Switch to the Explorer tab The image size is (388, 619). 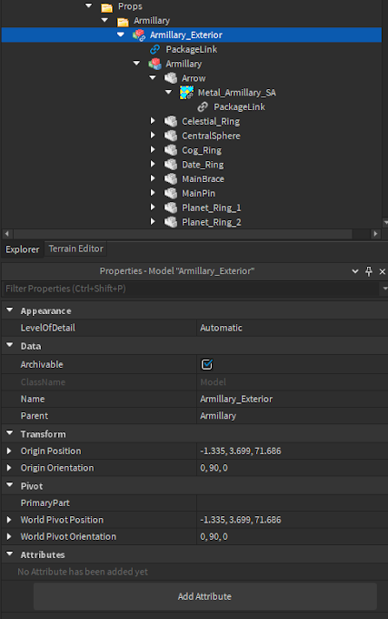pos(23,249)
